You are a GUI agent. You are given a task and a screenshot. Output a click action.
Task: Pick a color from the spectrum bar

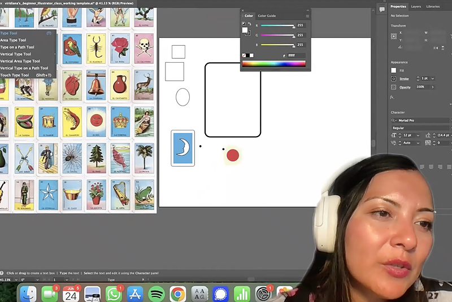pos(274,64)
